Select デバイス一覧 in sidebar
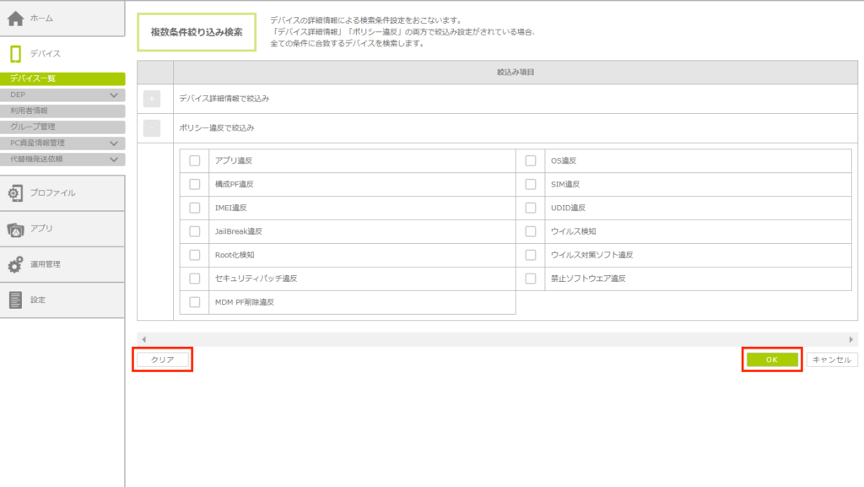This screenshot has width=864, height=487. pos(62,78)
